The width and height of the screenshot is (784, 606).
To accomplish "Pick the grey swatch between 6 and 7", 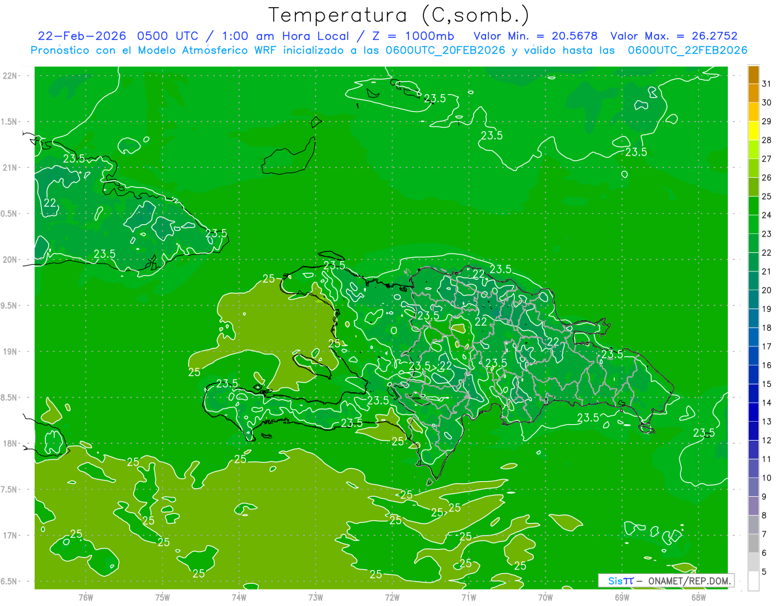I will click(x=753, y=543).
